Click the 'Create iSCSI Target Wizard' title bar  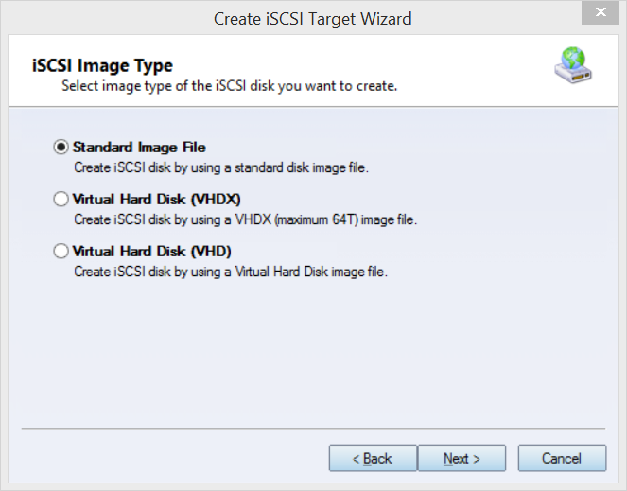313,19
